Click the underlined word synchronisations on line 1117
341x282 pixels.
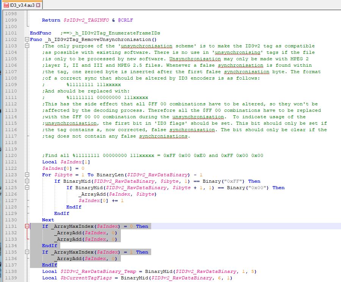pos(163,136)
